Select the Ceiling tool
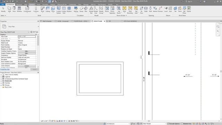222x125 pixels. [48, 9]
